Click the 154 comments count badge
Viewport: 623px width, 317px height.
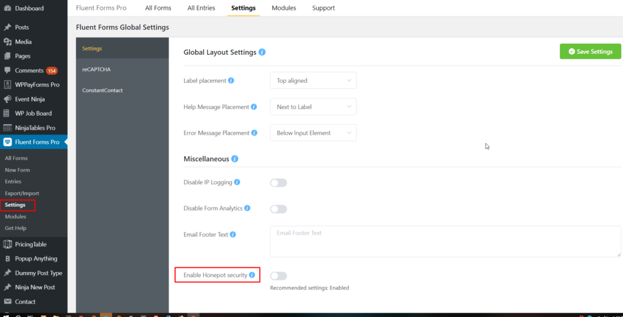click(52, 71)
